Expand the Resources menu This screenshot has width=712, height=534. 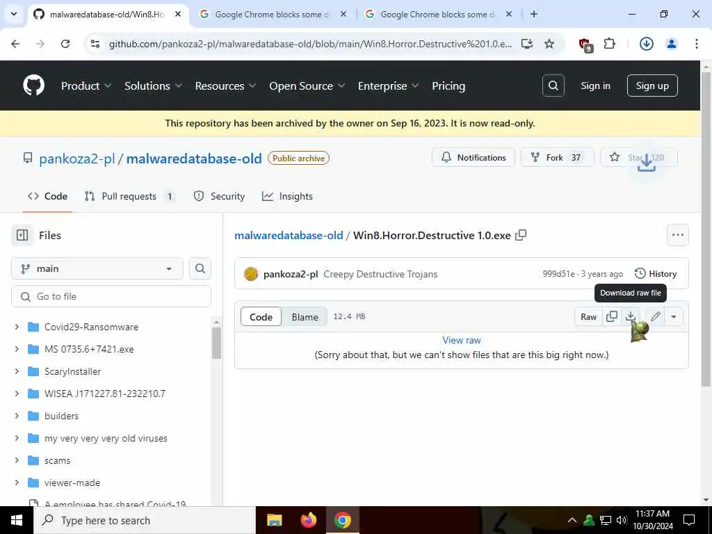(x=225, y=86)
